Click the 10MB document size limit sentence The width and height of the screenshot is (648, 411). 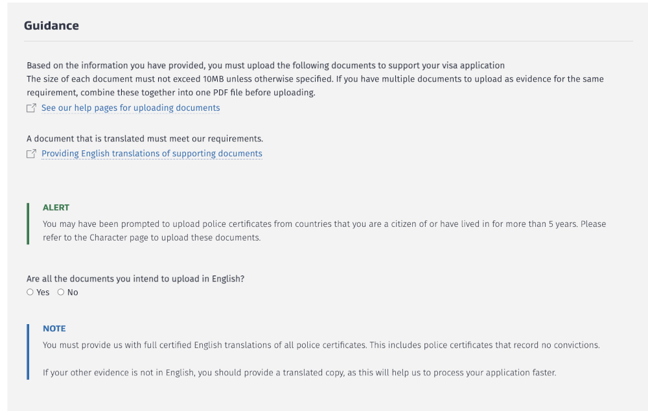tap(315, 79)
